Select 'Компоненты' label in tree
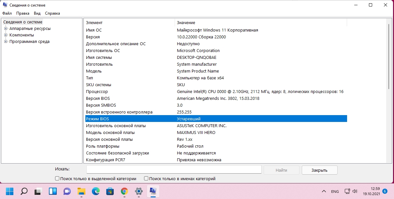The height and width of the screenshot is (199, 394). 22,35
